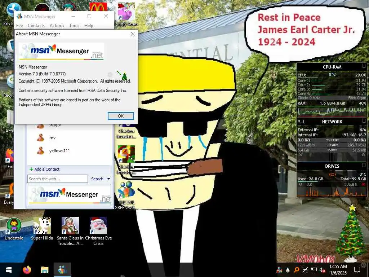Click the water drop tray icon
This screenshot has width=369, height=277.
[288, 270]
